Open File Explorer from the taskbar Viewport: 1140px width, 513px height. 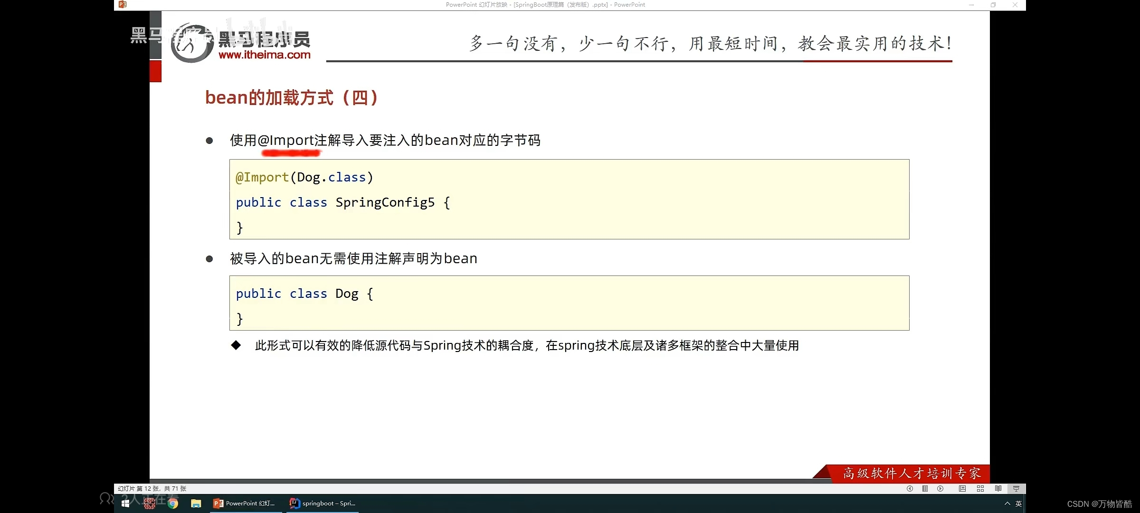[196, 503]
